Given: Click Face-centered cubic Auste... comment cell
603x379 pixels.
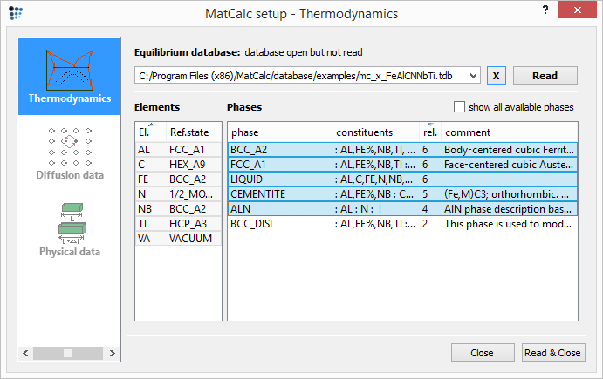Looking at the screenshot, I should click(x=509, y=165).
